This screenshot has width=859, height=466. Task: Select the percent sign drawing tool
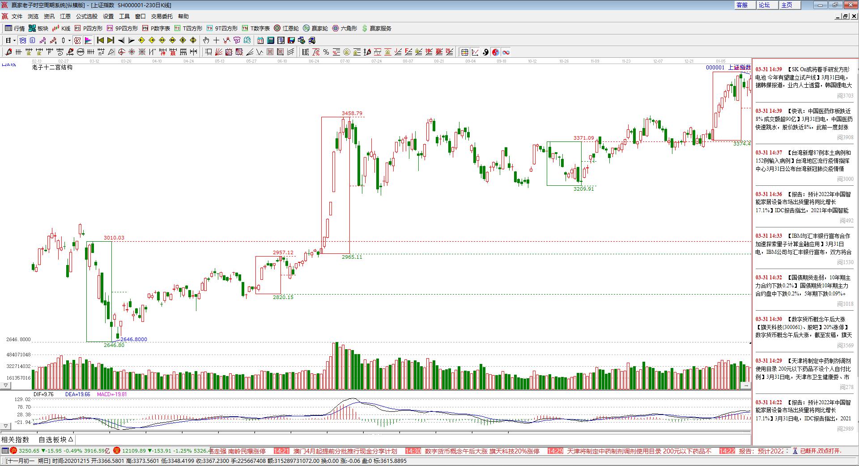326,52
